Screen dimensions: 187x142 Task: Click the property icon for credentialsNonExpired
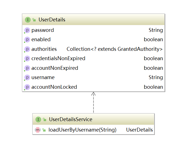[27, 59]
